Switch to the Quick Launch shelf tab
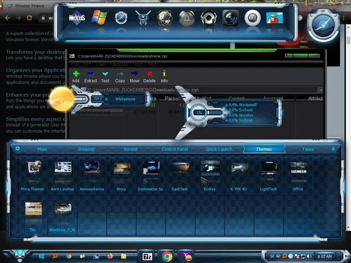The image size is (351, 263). point(219,149)
